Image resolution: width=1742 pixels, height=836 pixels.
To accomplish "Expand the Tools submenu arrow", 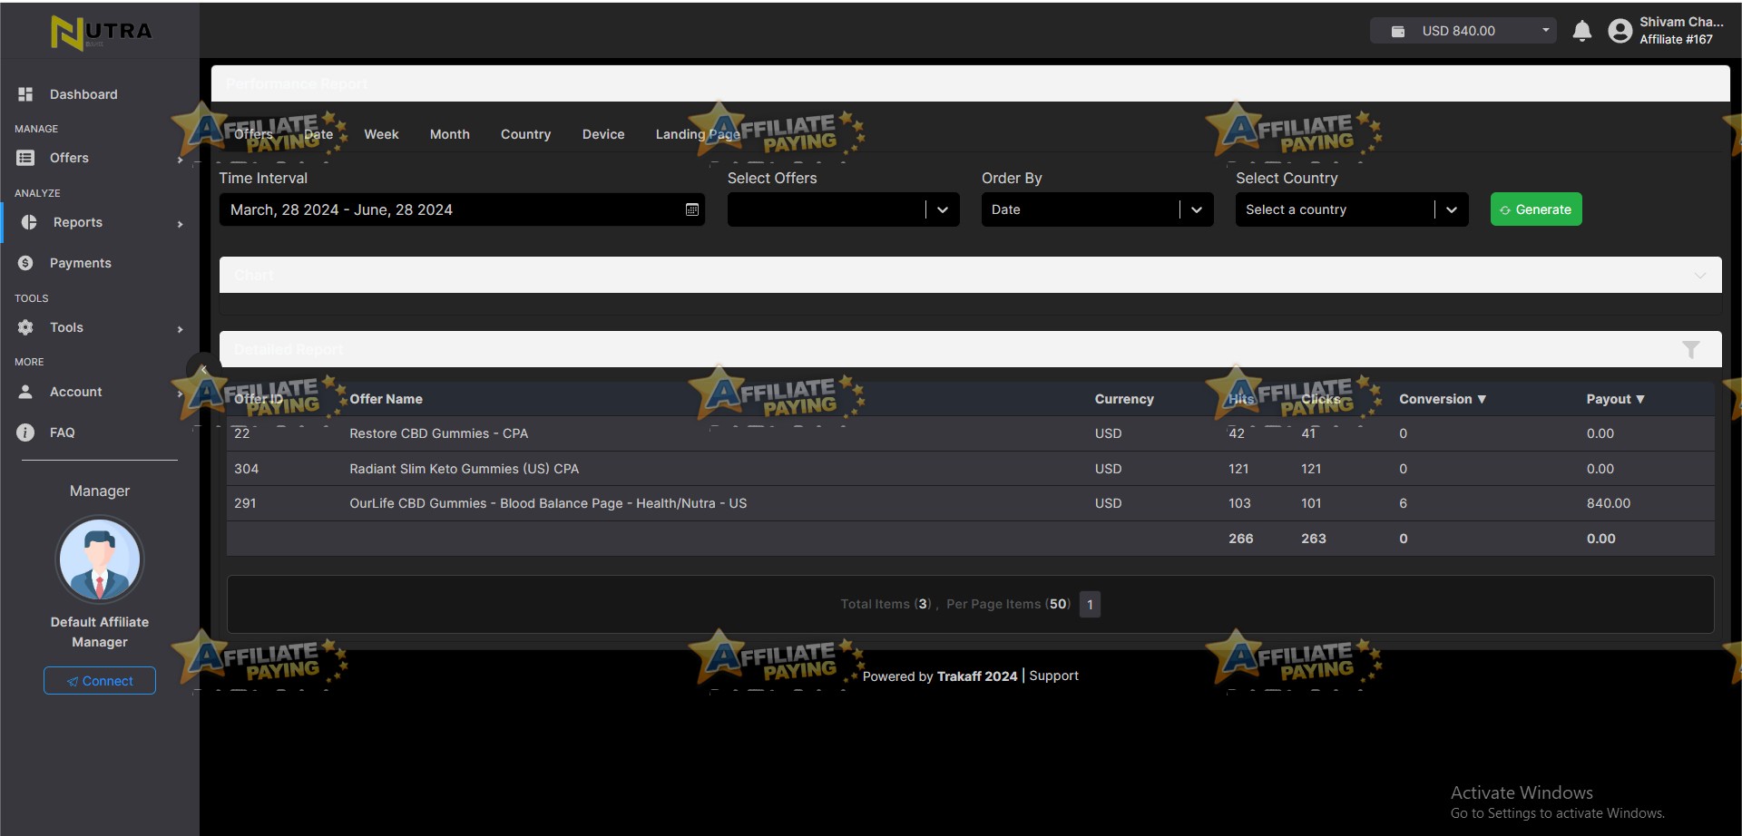I will (x=180, y=329).
